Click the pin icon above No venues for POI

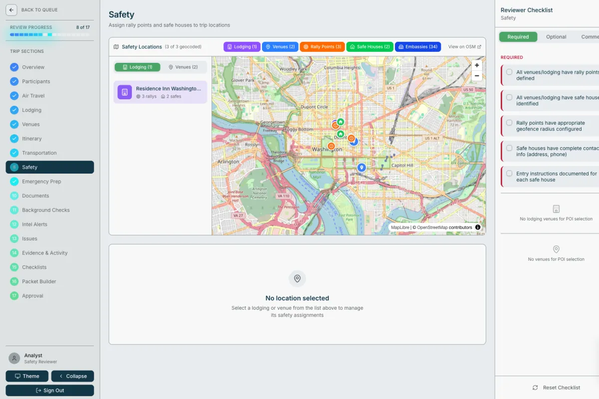556,249
